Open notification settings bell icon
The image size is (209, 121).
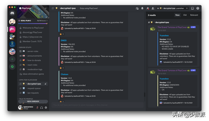coord(142,8)
